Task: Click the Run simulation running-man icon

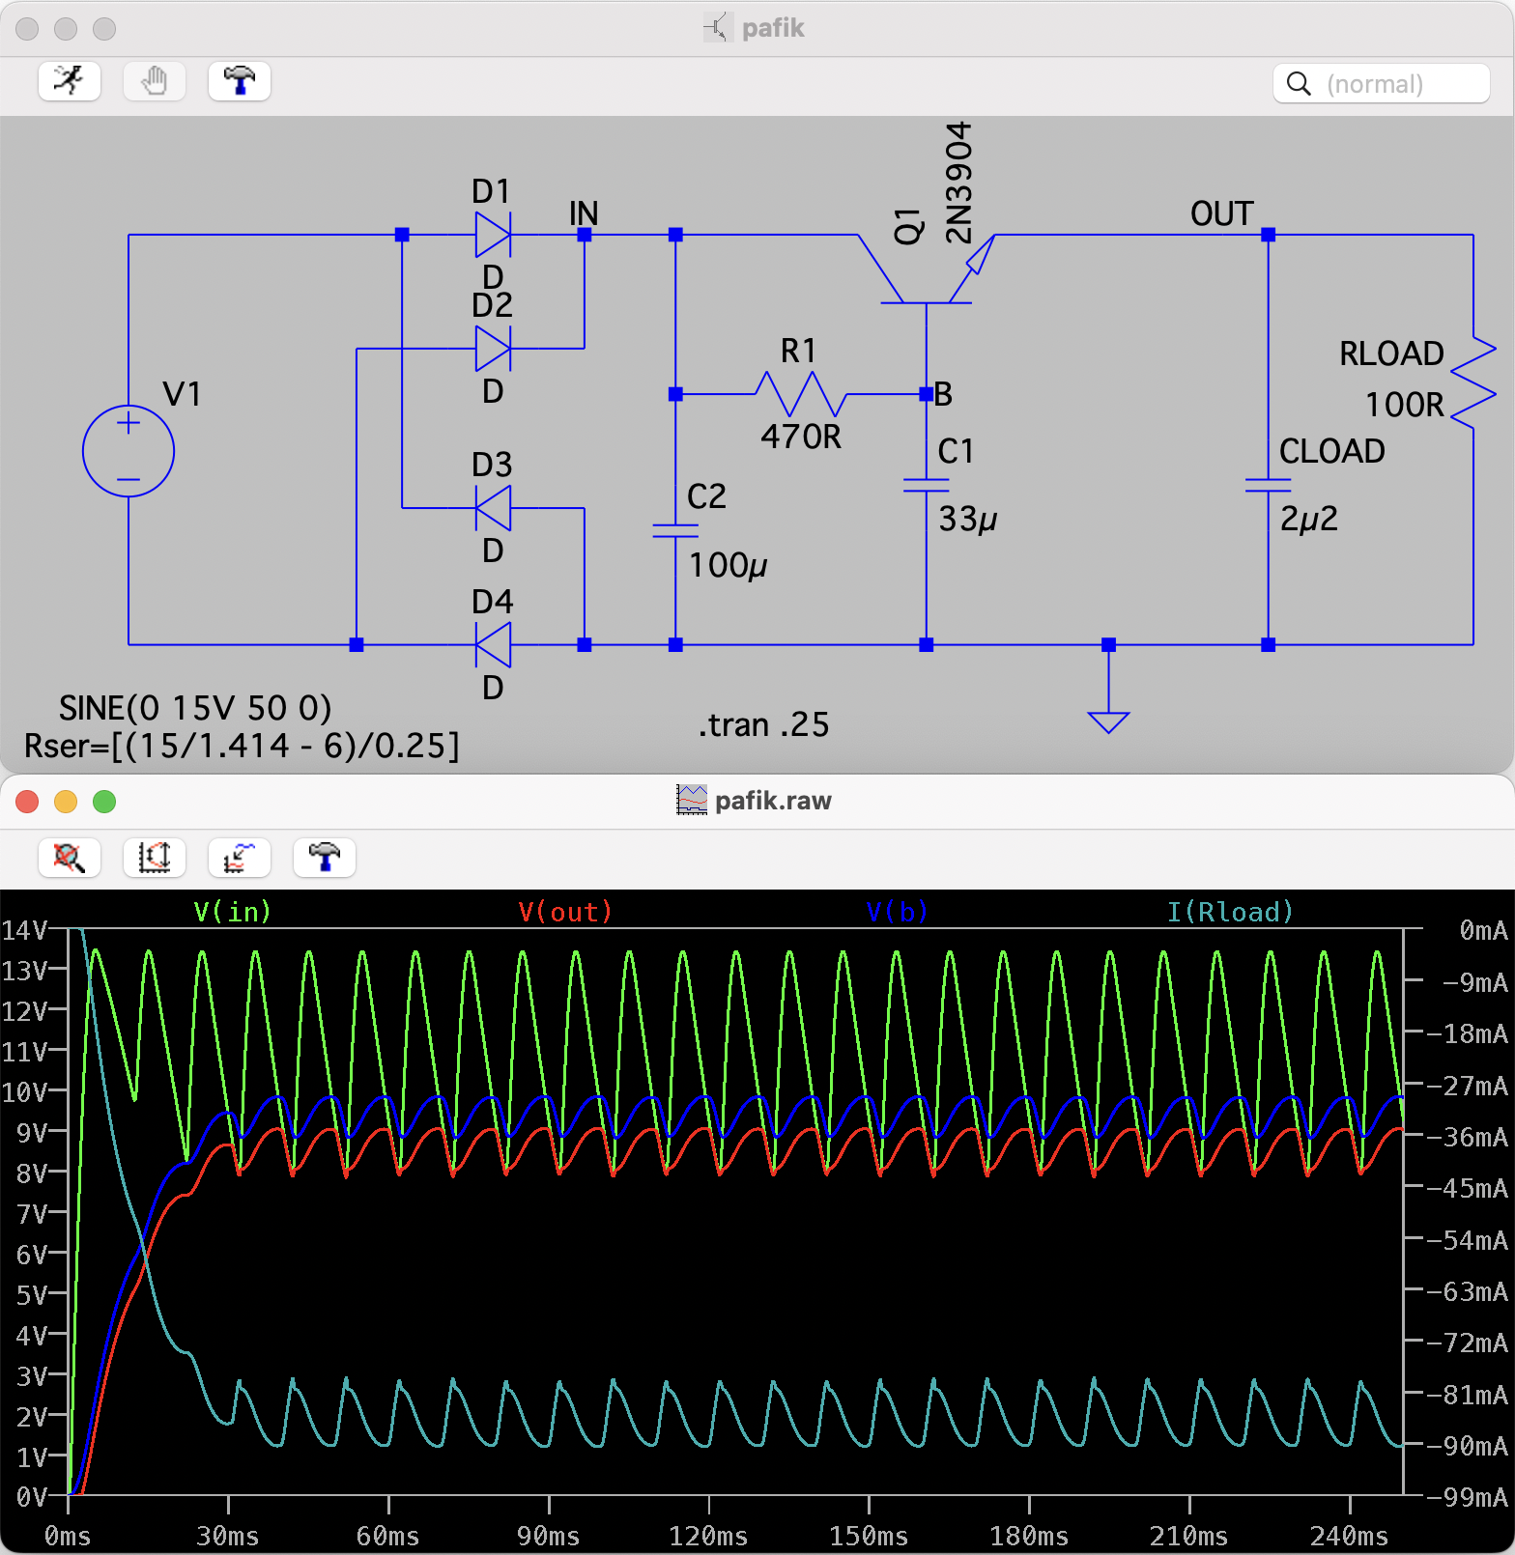Action: (70, 81)
